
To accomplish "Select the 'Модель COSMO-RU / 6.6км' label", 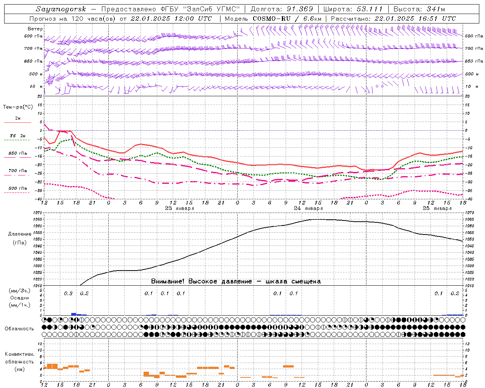I will [273, 19].
